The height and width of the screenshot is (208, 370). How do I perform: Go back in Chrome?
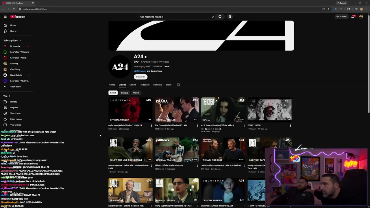(x=3, y=9)
